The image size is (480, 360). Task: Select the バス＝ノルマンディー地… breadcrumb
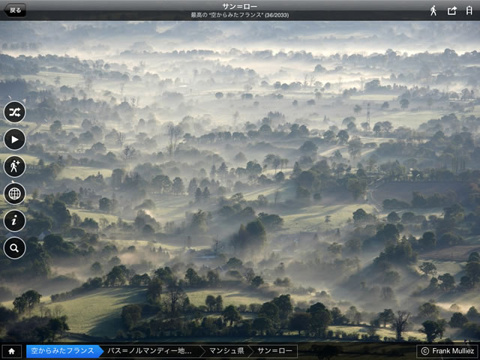[151, 351]
